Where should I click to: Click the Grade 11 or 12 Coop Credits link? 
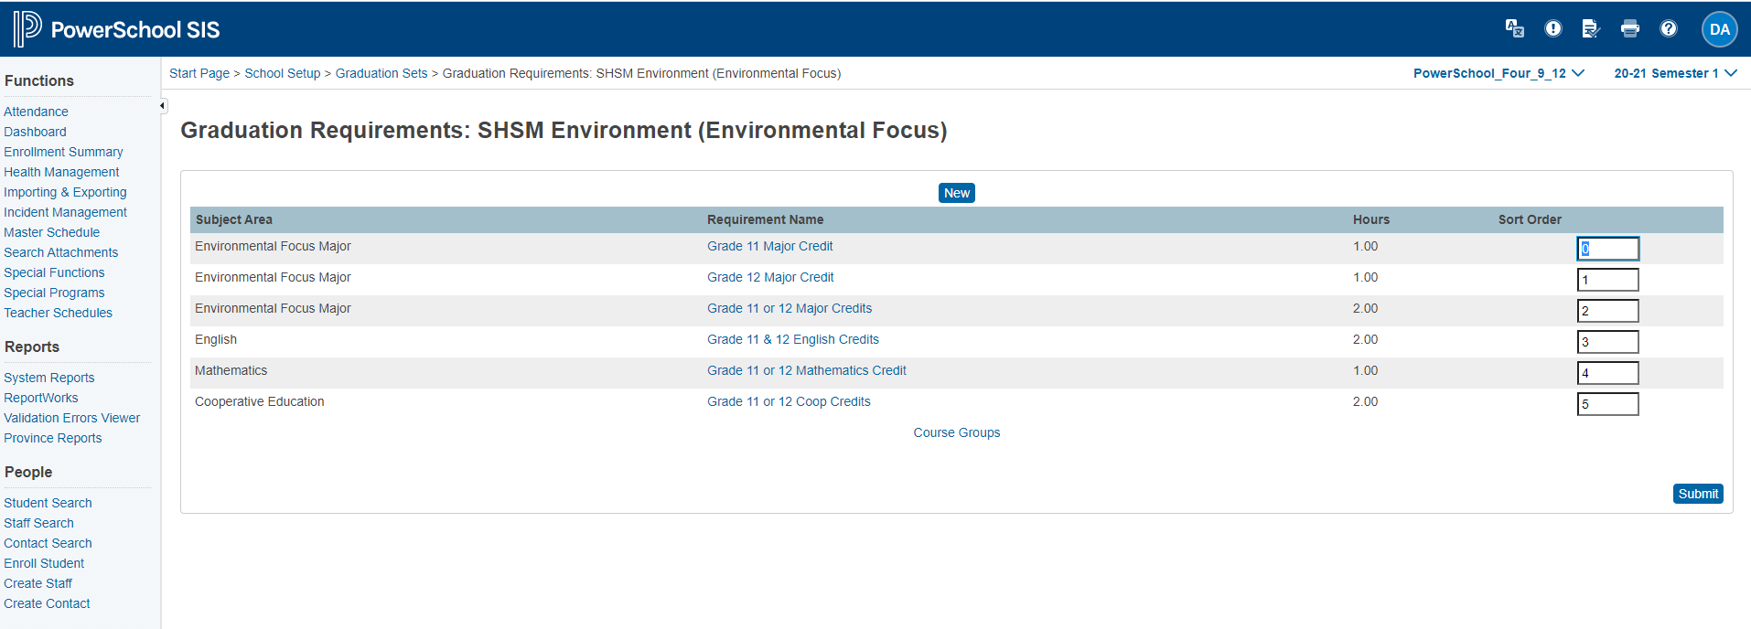pyautogui.click(x=788, y=401)
